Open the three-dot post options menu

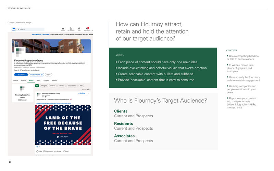(88, 93)
